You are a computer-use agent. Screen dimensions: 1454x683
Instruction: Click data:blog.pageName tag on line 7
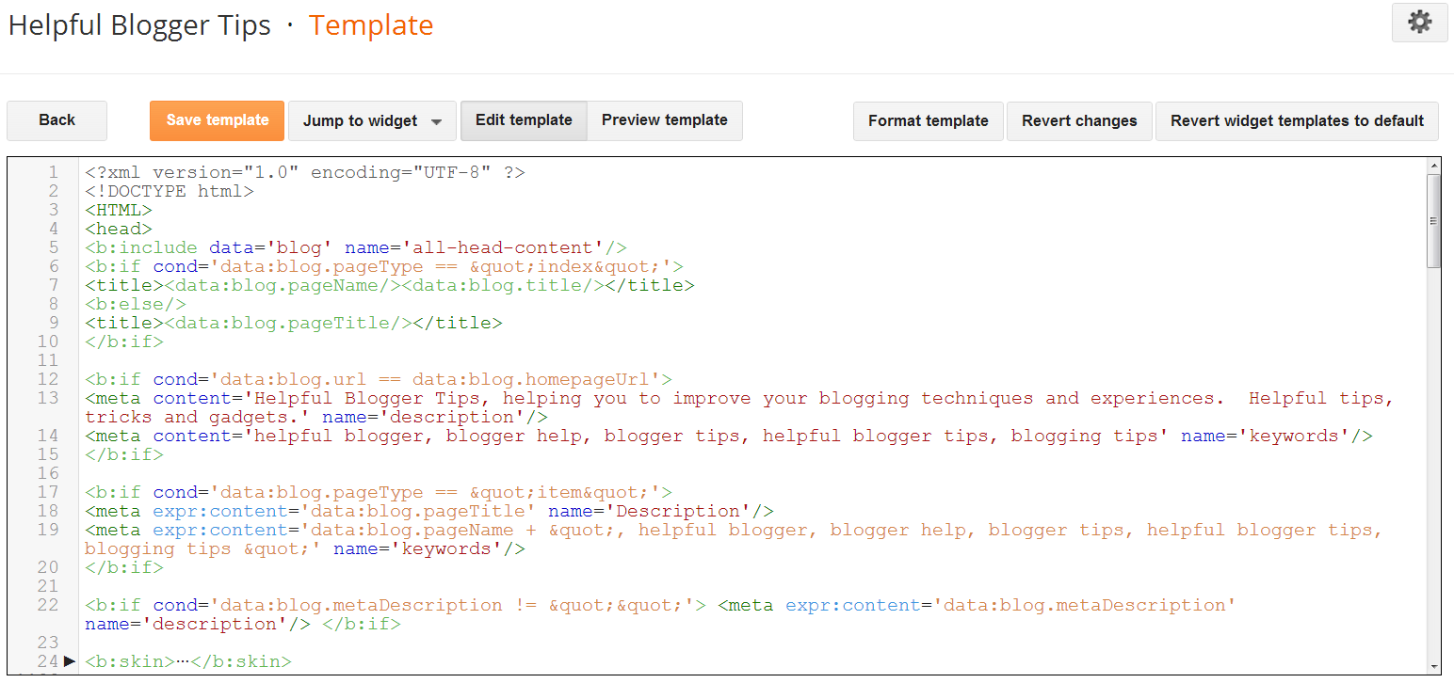click(283, 285)
